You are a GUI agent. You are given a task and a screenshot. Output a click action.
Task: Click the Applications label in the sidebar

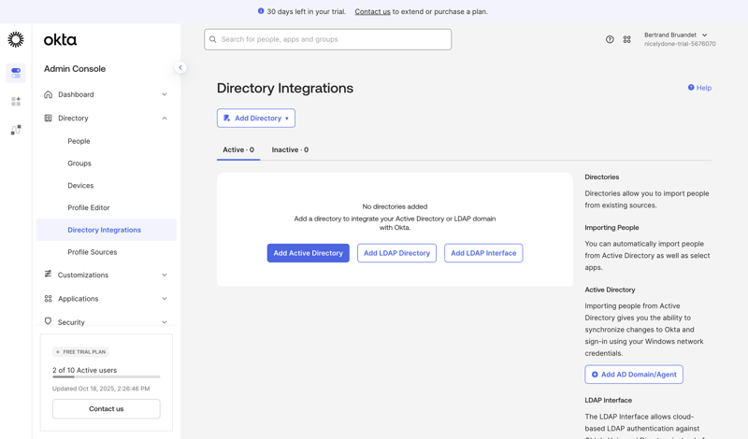(x=79, y=299)
